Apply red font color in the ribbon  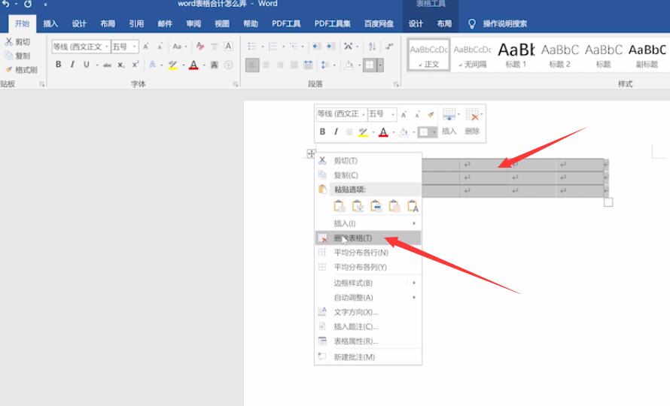[x=193, y=65]
